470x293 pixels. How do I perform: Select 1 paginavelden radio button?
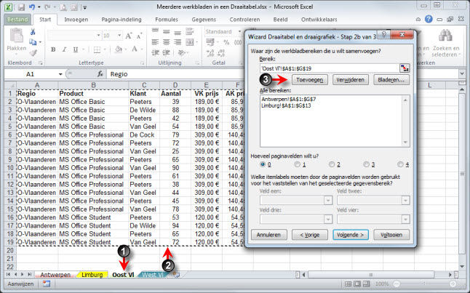point(298,164)
